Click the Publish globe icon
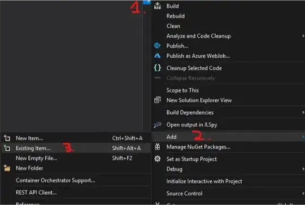Screen dimensions: 305x205 (x=158, y=46)
